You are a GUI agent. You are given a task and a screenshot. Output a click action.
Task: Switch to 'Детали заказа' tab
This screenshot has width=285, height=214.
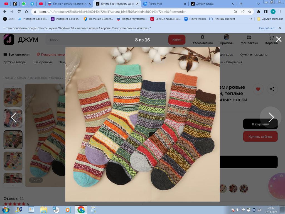pyautogui.click(x=212, y=4)
